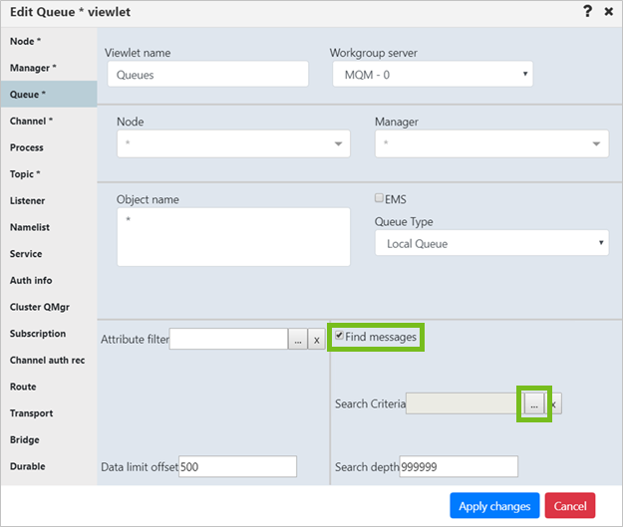Focus the Data limit offset field
Screen dimensions: 623x527
click(x=237, y=466)
